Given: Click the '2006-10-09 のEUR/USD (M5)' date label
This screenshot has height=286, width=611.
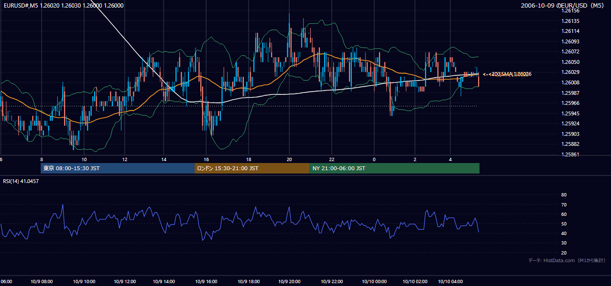Looking at the screenshot, I should coord(563,5).
